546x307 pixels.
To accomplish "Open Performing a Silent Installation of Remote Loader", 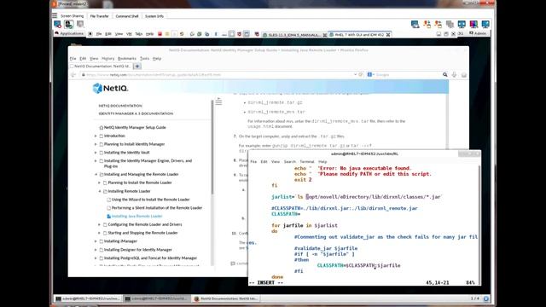I will 157,208.
